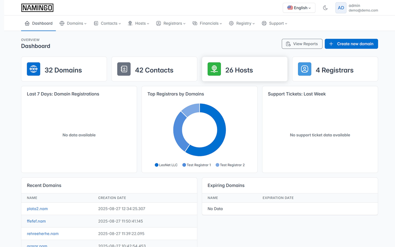Expand the Contacts chevron
This screenshot has height=247, width=395.
tap(120, 23)
